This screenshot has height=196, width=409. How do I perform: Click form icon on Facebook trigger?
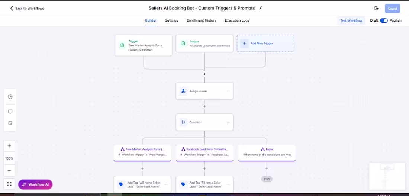[183, 43]
